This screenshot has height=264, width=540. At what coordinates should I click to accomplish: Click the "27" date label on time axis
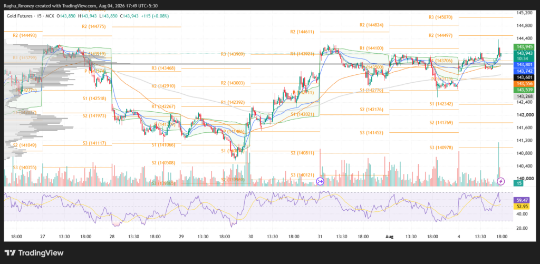(x=43, y=237)
